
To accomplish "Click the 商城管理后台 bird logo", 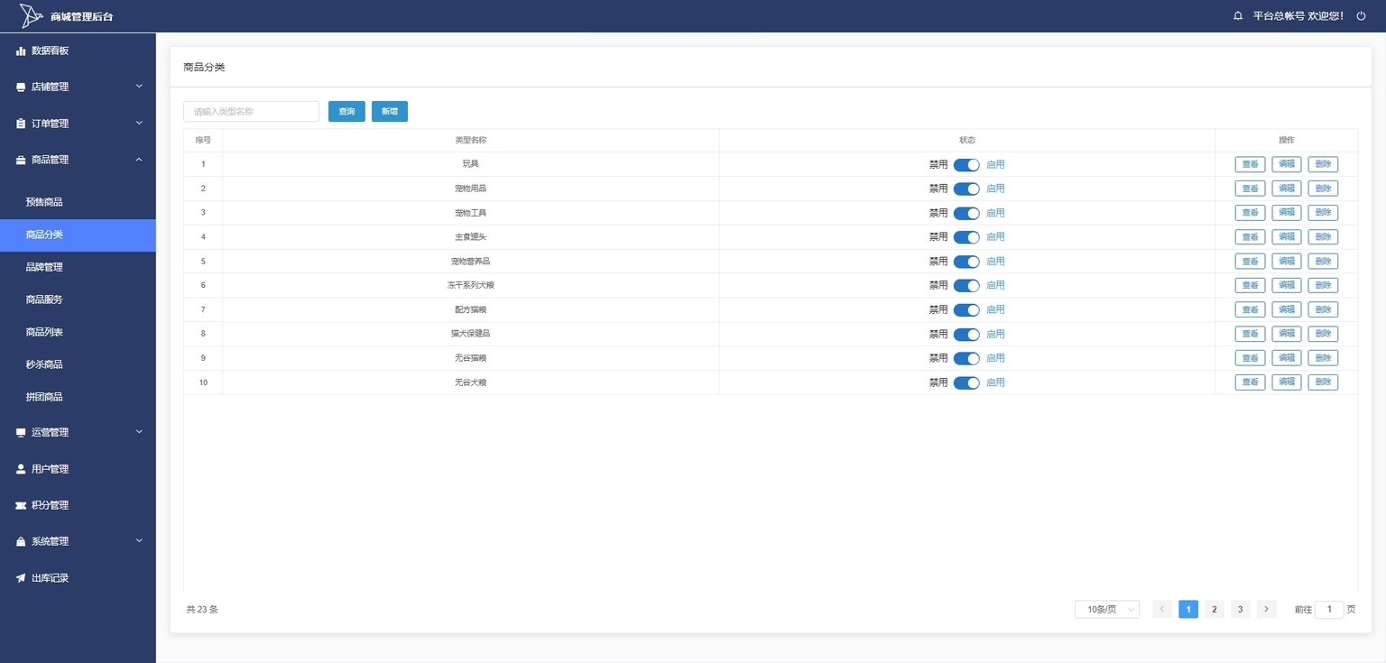I will click(32, 15).
